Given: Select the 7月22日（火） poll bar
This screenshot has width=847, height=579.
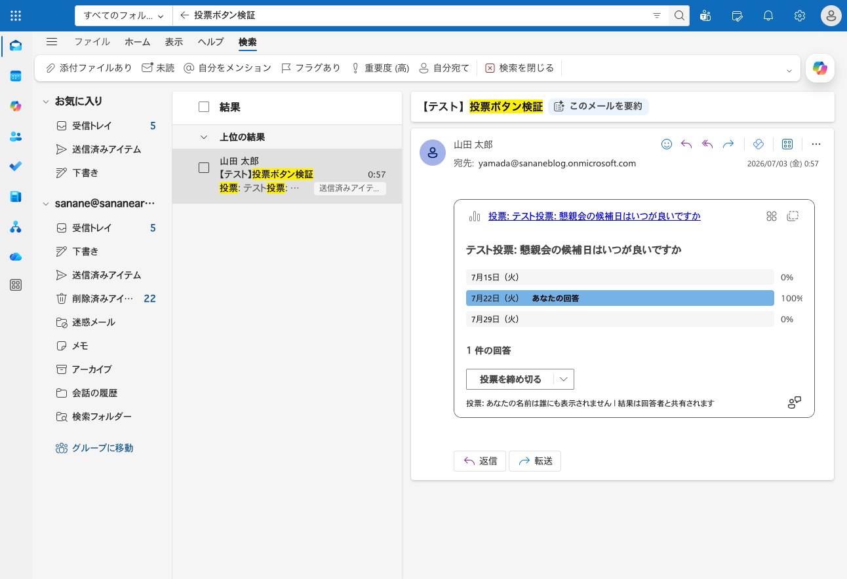Looking at the screenshot, I should pyautogui.click(x=620, y=298).
